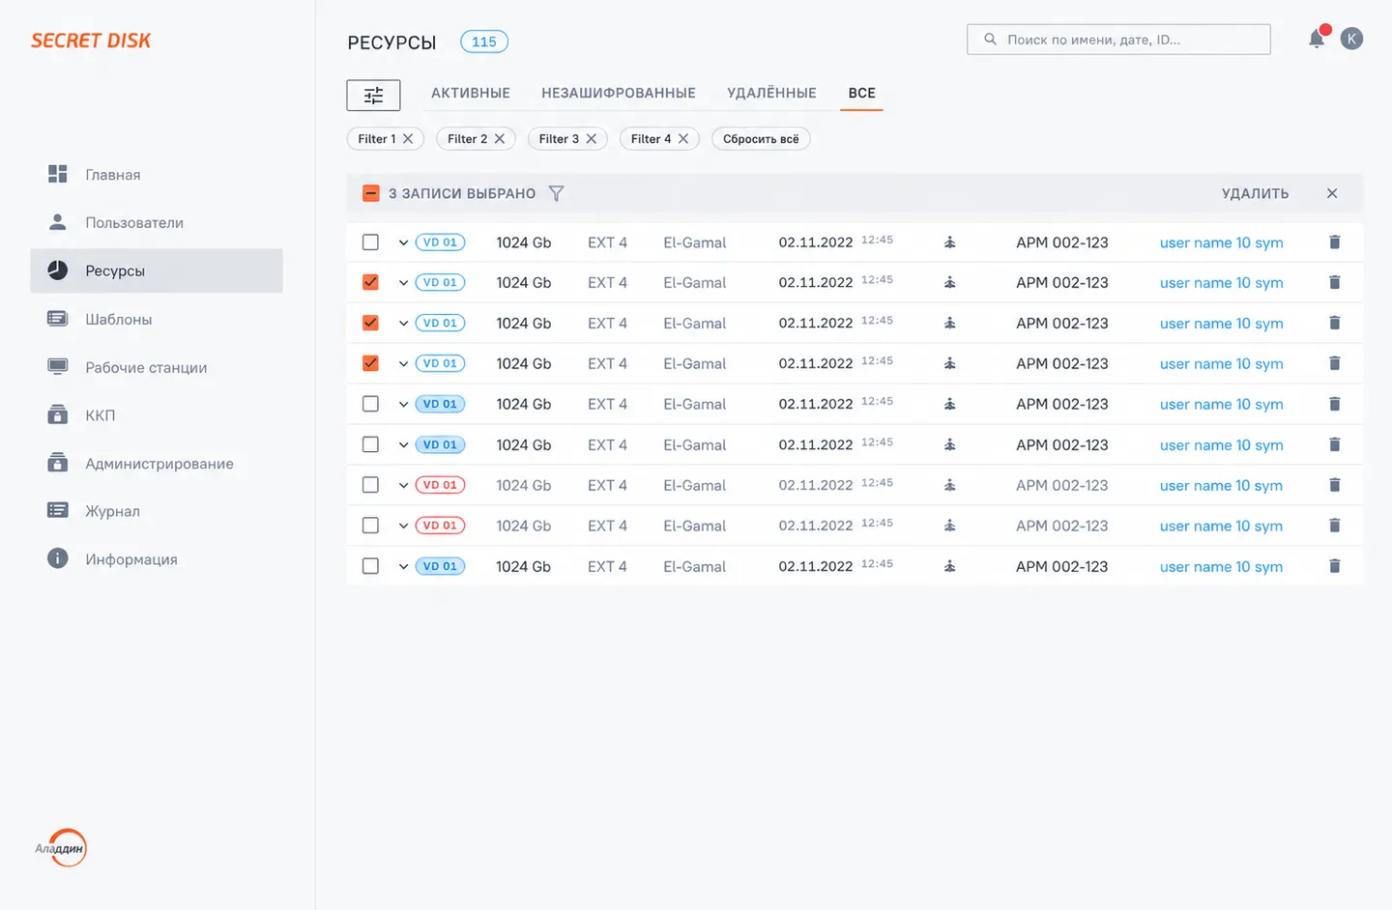This screenshot has height=910, width=1392.
Task: Open notifications bell icon
Action: (1317, 39)
